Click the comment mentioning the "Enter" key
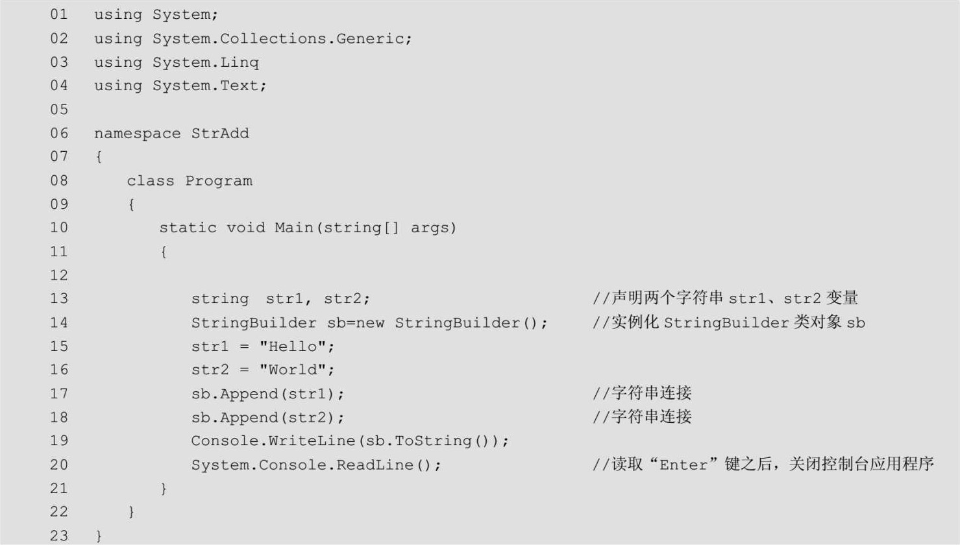The image size is (960, 545). [x=763, y=465]
